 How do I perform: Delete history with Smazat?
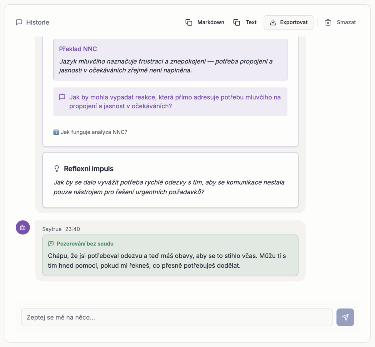(340, 22)
